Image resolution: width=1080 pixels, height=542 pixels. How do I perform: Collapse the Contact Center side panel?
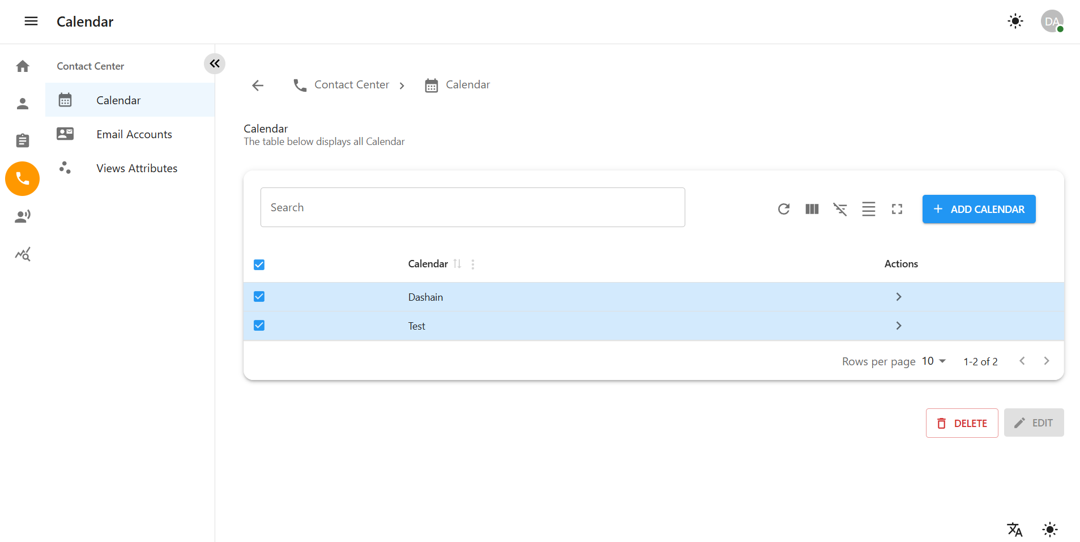pyautogui.click(x=215, y=63)
